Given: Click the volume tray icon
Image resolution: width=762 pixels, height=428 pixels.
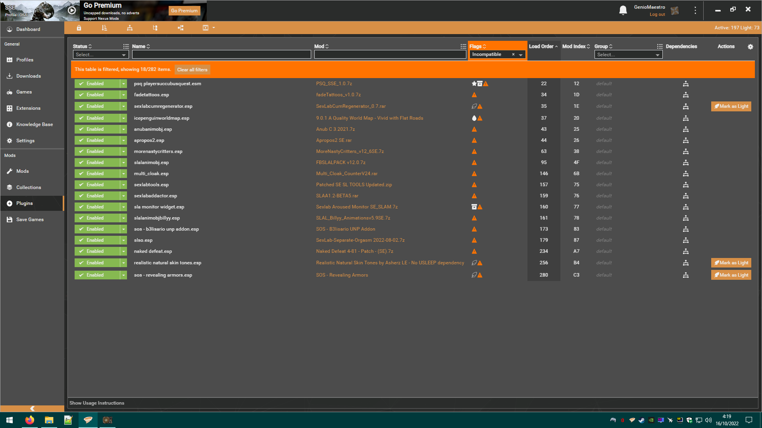Looking at the screenshot, I should click(708, 420).
